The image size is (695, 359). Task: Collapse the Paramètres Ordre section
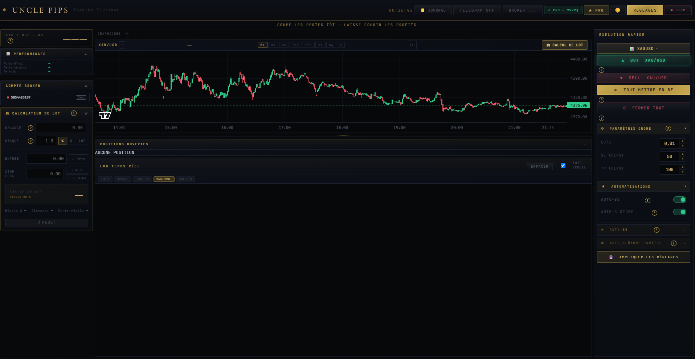pos(685,129)
